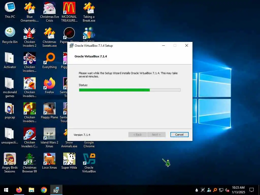The width and height of the screenshot is (260, 195).
Task: Select the Christmas Browser 99 shortcut
Action: pyautogui.click(x=29, y=163)
